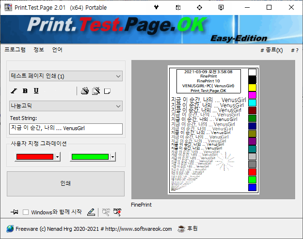
Task: Toggle bold B formatting
Action: (x=25, y=90)
